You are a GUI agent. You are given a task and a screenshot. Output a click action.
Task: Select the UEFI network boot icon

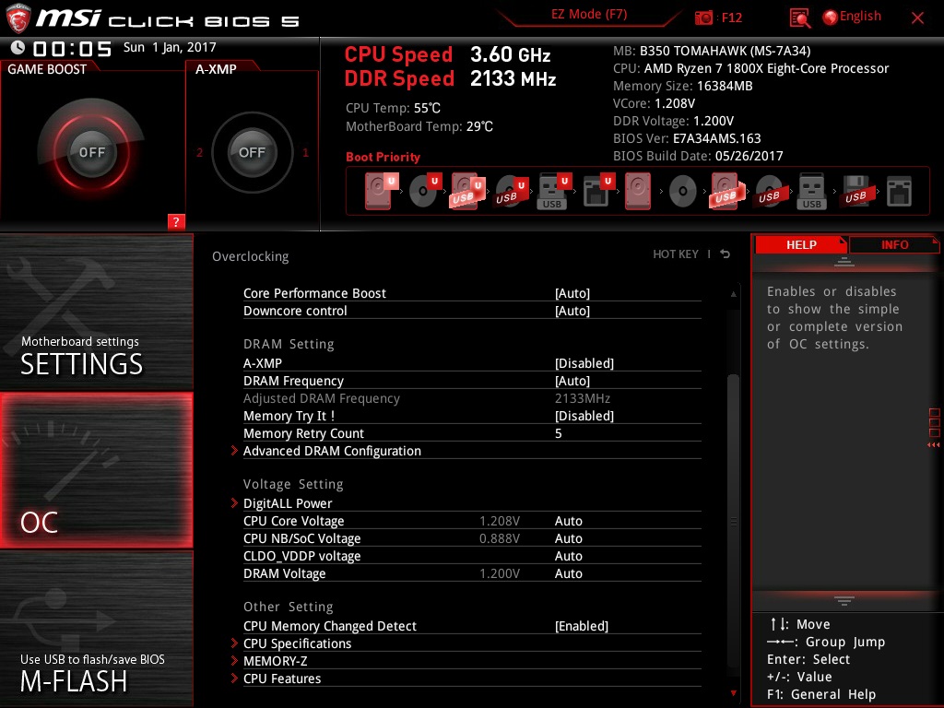[x=597, y=191]
